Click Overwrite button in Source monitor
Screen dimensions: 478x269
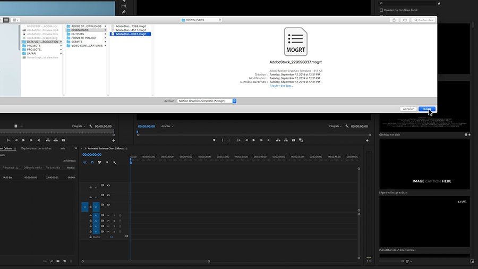tap(55, 140)
